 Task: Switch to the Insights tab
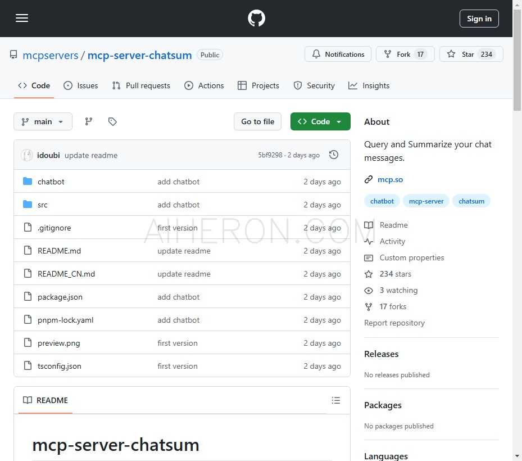click(x=369, y=85)
